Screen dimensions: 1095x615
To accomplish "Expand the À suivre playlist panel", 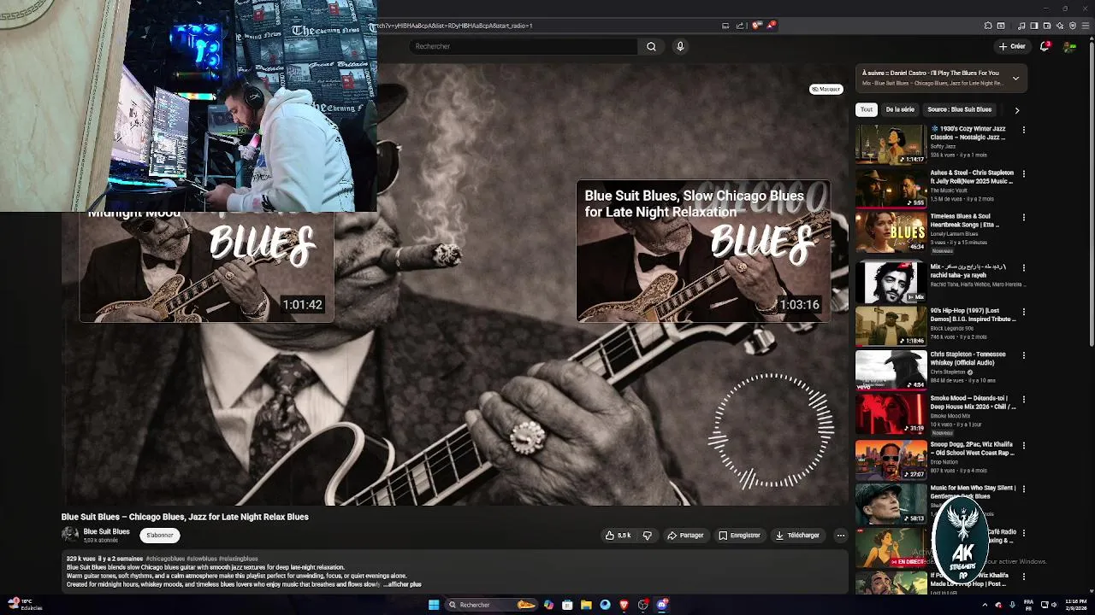I will click(x=1015, y=78).
